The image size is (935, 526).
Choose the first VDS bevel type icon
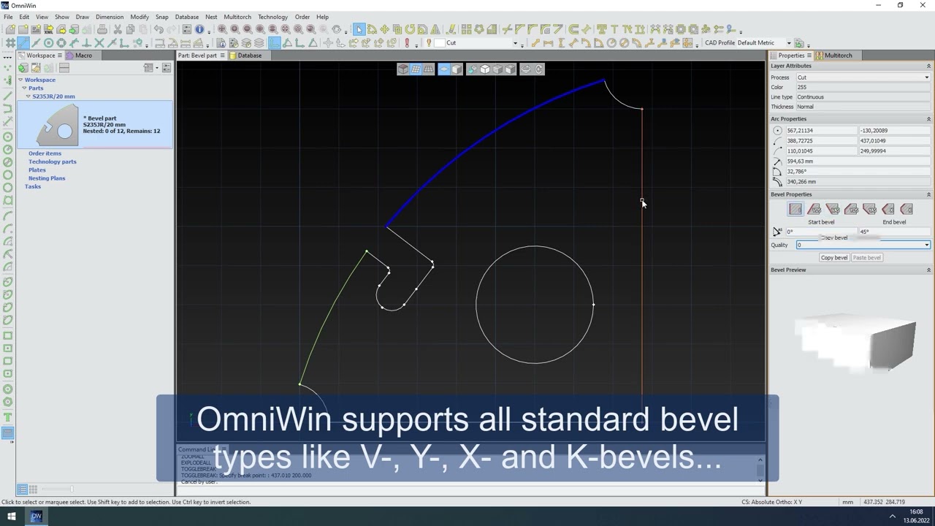(814, 210)
